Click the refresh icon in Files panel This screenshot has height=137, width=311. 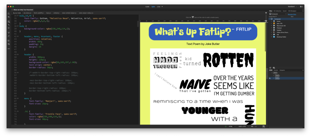[x=271, y=68]
